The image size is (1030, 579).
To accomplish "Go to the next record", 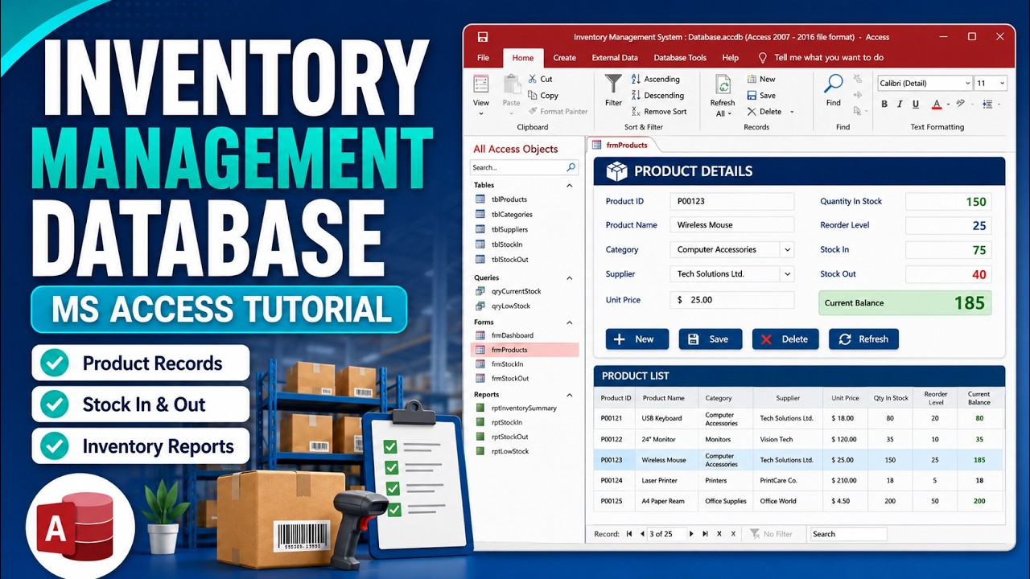I will pos(692,534).
